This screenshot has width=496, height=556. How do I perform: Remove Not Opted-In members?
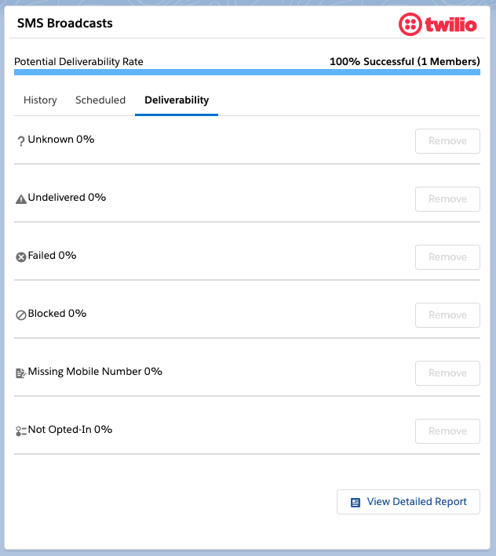tap(447, 431)
